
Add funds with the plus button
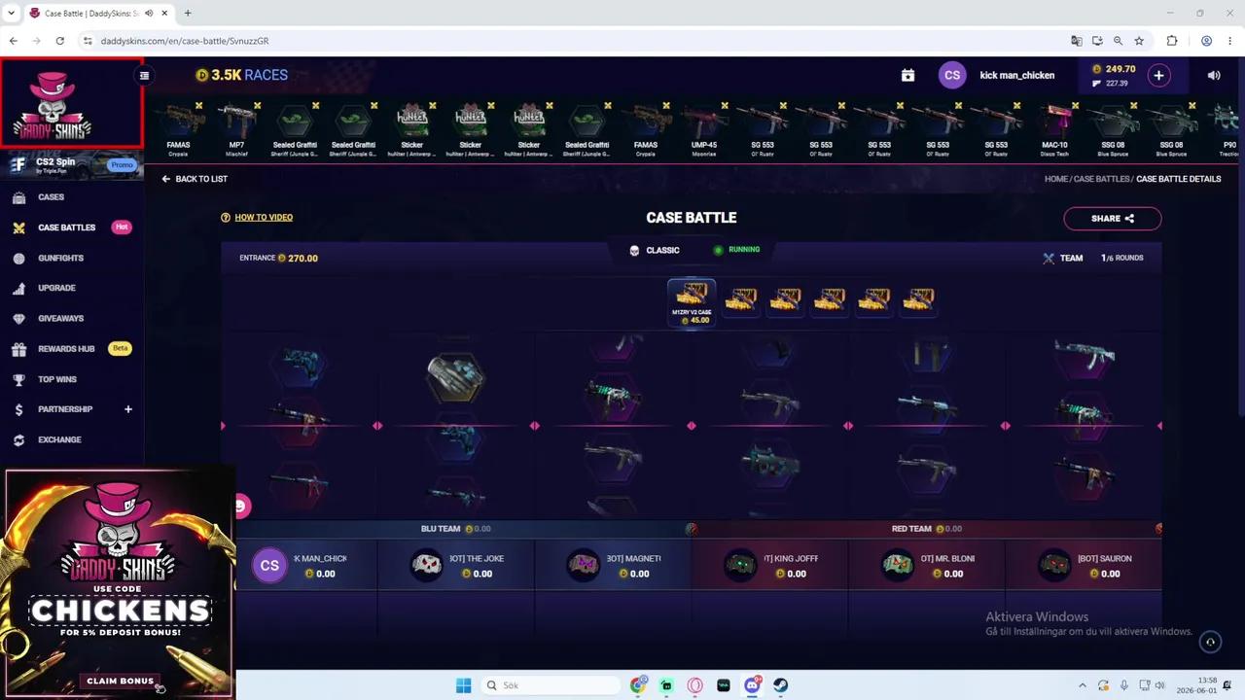click(1158, 75)
